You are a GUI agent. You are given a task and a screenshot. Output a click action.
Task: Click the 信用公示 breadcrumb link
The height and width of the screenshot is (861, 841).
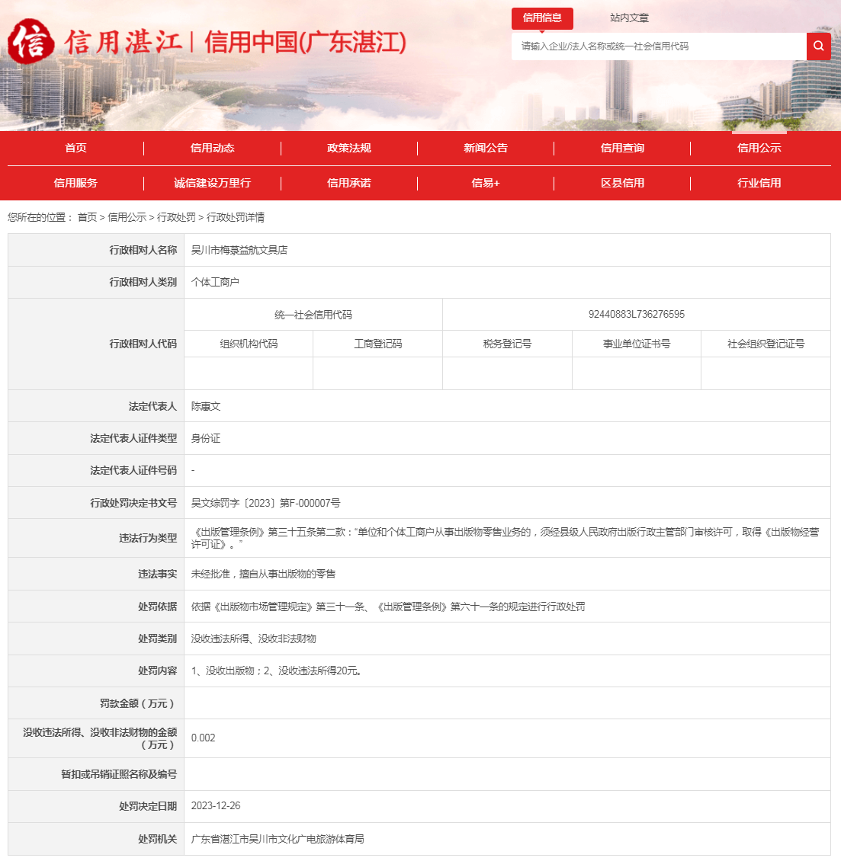tap(127, 217)
